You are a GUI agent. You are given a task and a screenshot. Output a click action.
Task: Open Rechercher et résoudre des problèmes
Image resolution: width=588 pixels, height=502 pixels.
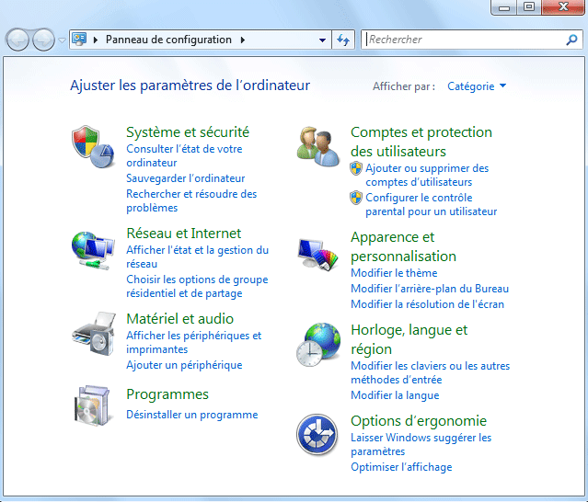coord(191,200)
